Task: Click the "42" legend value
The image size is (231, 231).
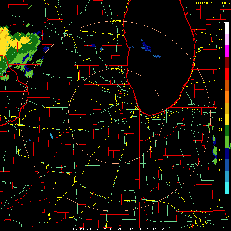Action: [x=220, y=89]
